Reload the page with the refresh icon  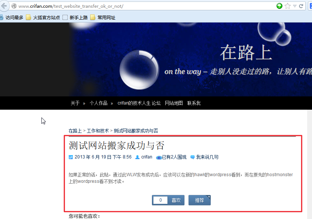pyautogui.click(x=301, y=6)
